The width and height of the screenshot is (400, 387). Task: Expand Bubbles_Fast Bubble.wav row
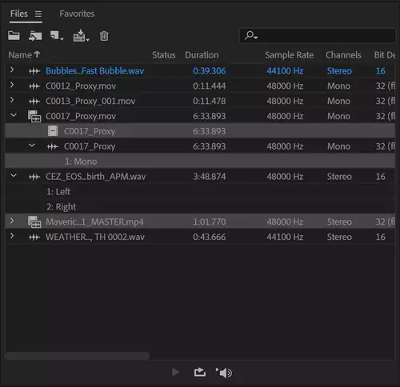12,70
